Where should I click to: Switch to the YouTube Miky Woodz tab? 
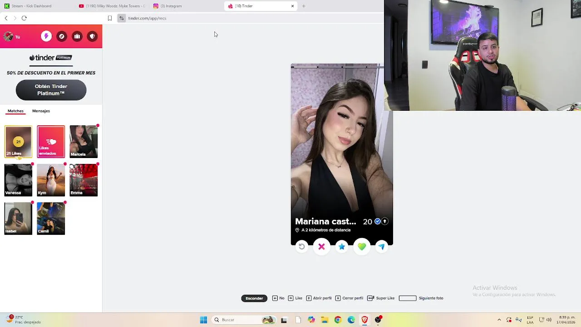pos(112,6)
